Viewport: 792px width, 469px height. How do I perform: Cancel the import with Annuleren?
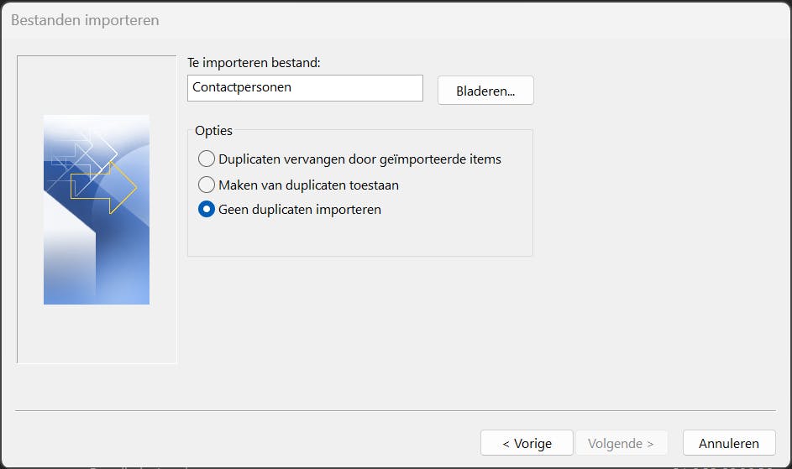728,443
